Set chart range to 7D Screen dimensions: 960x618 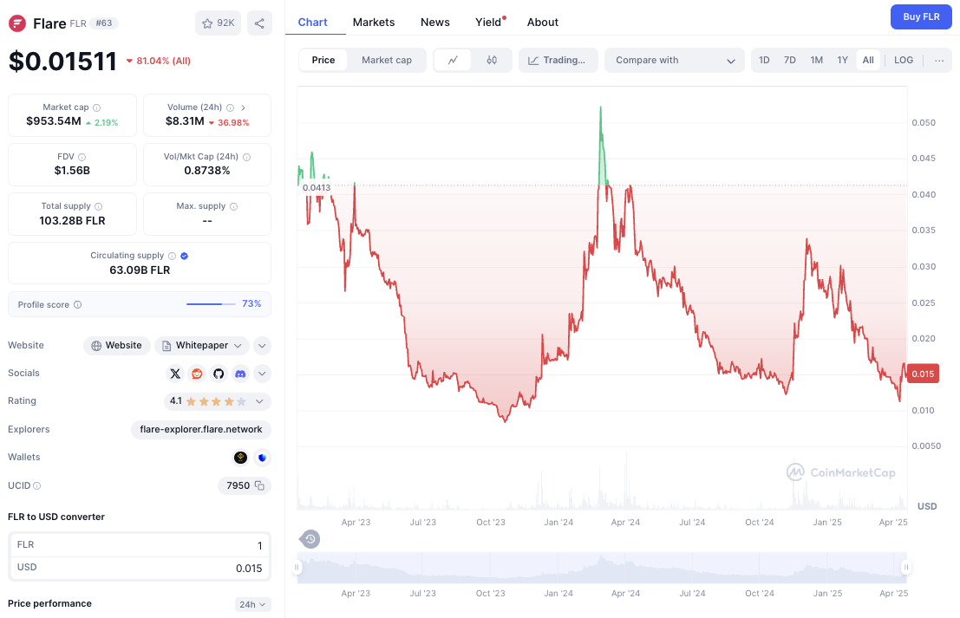click(x=790, y=60)
